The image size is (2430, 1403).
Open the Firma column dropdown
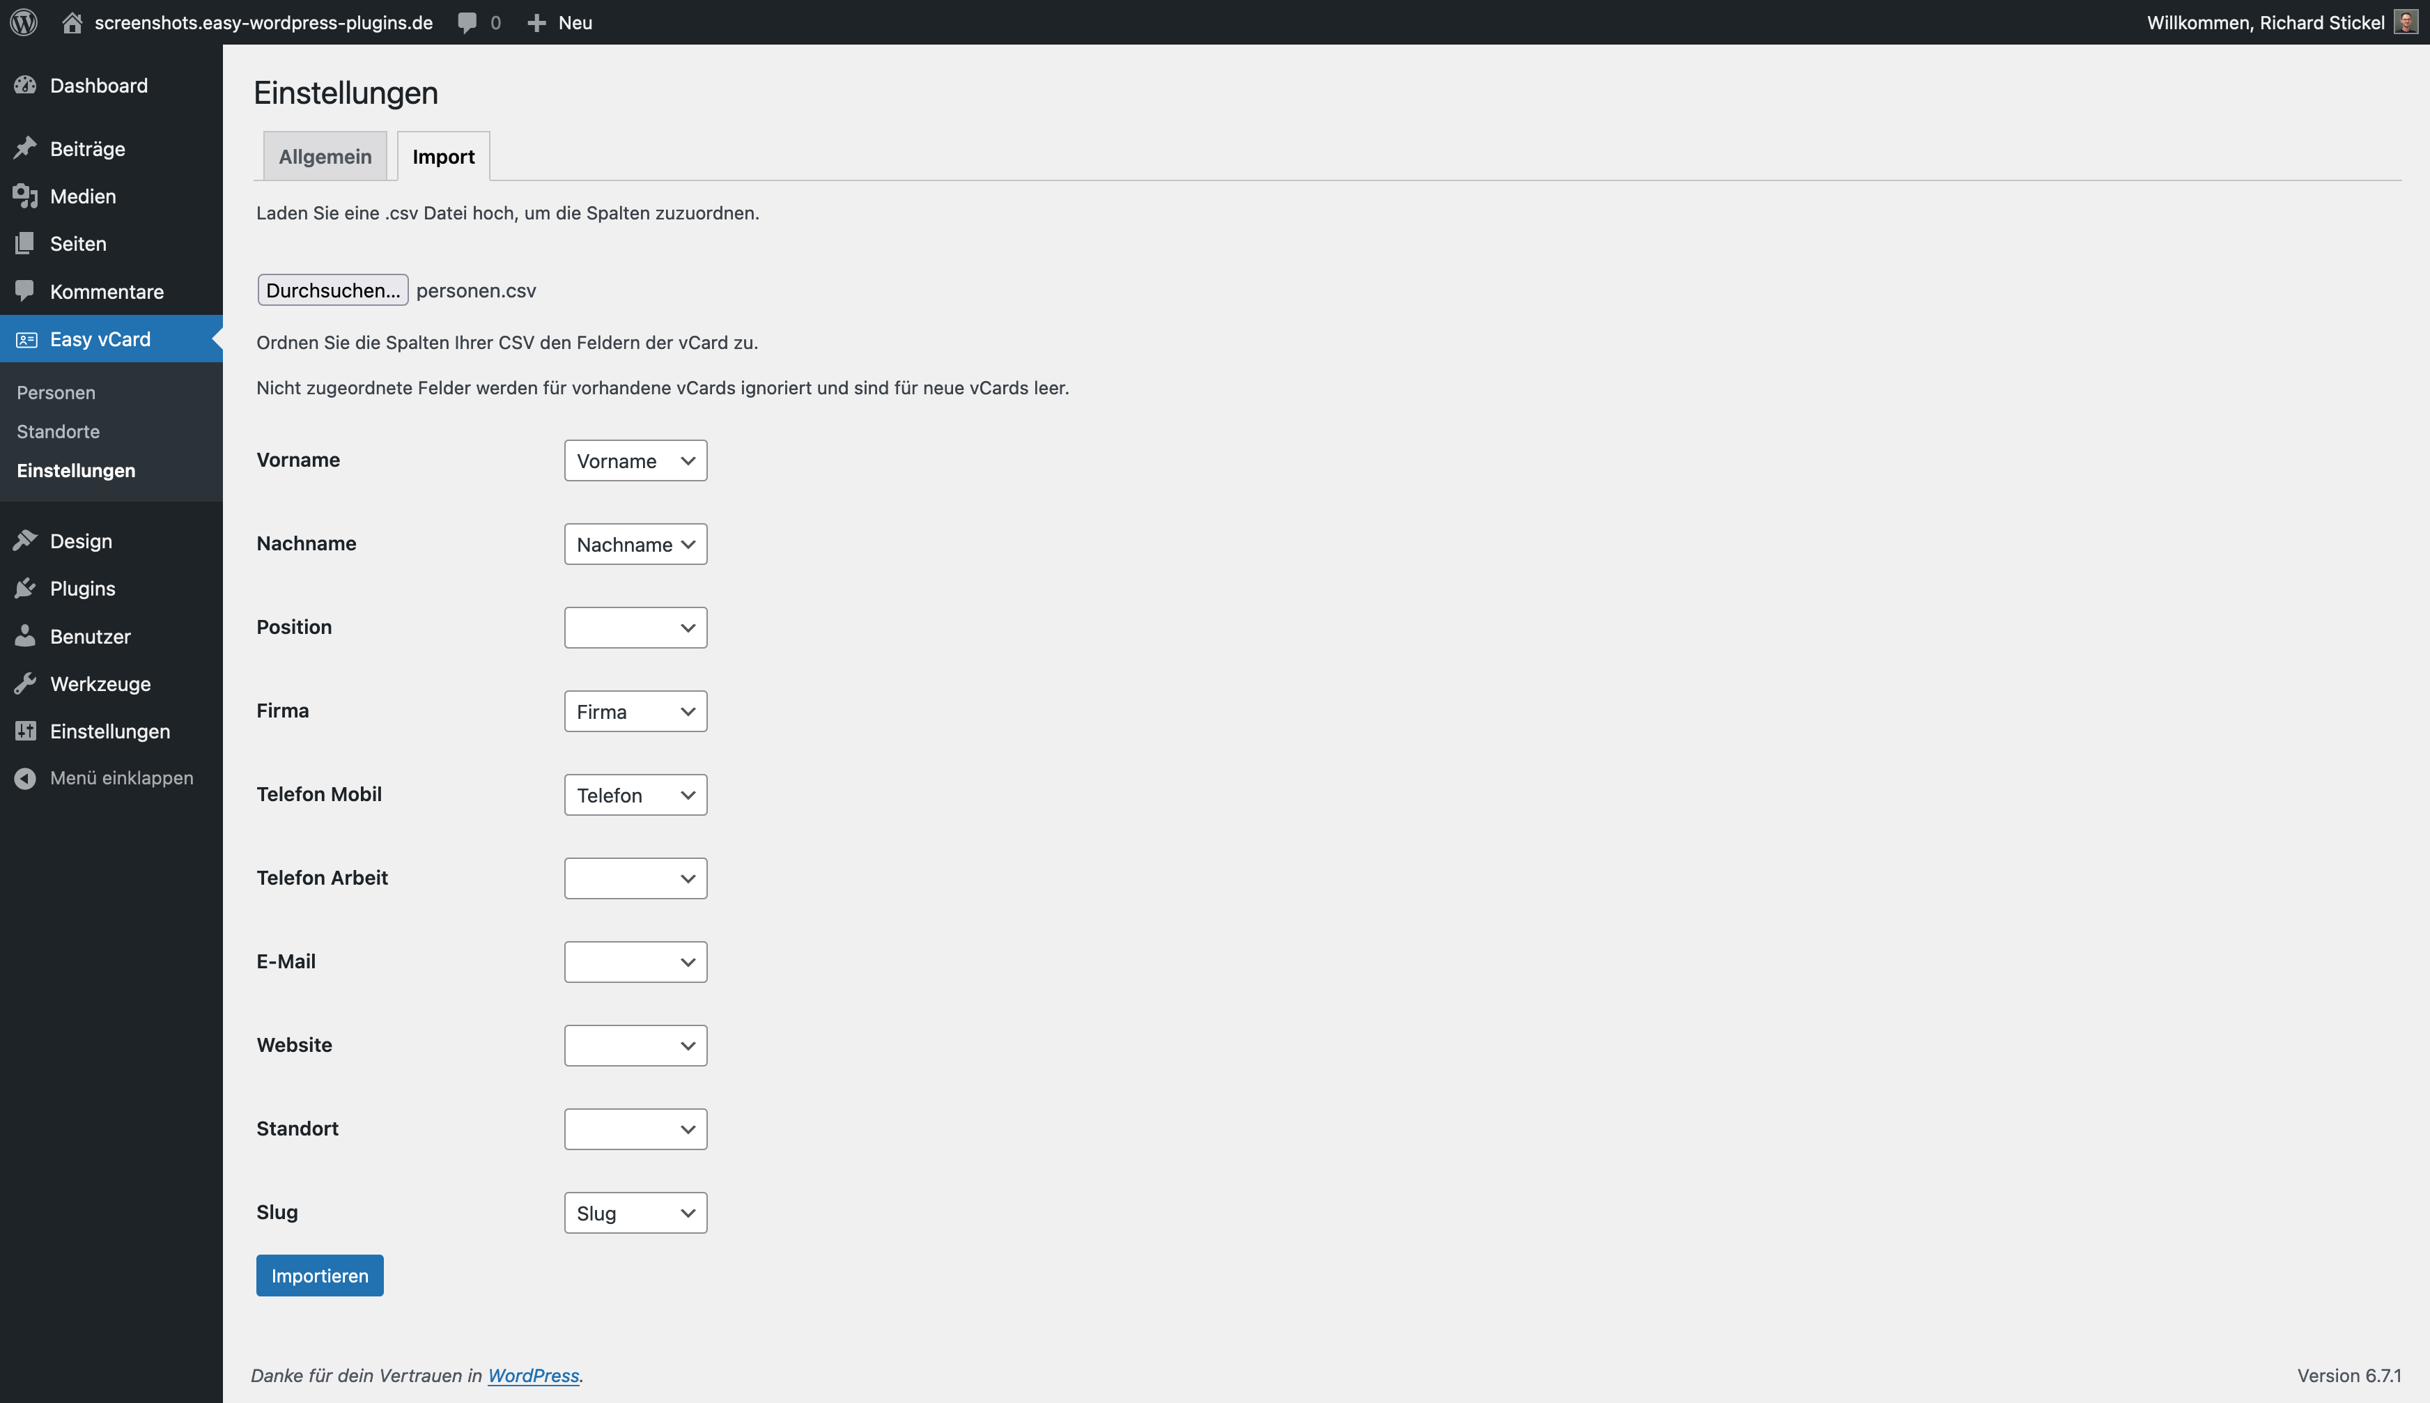point(636,711)
